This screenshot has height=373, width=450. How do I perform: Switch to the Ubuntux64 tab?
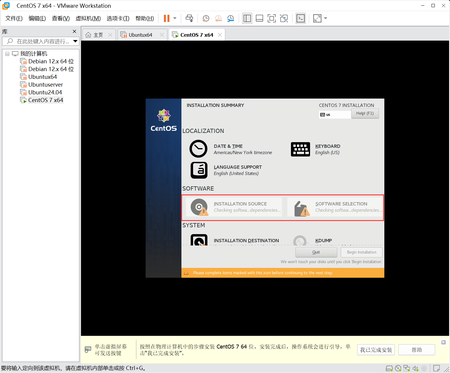click(x=140, y=35)
